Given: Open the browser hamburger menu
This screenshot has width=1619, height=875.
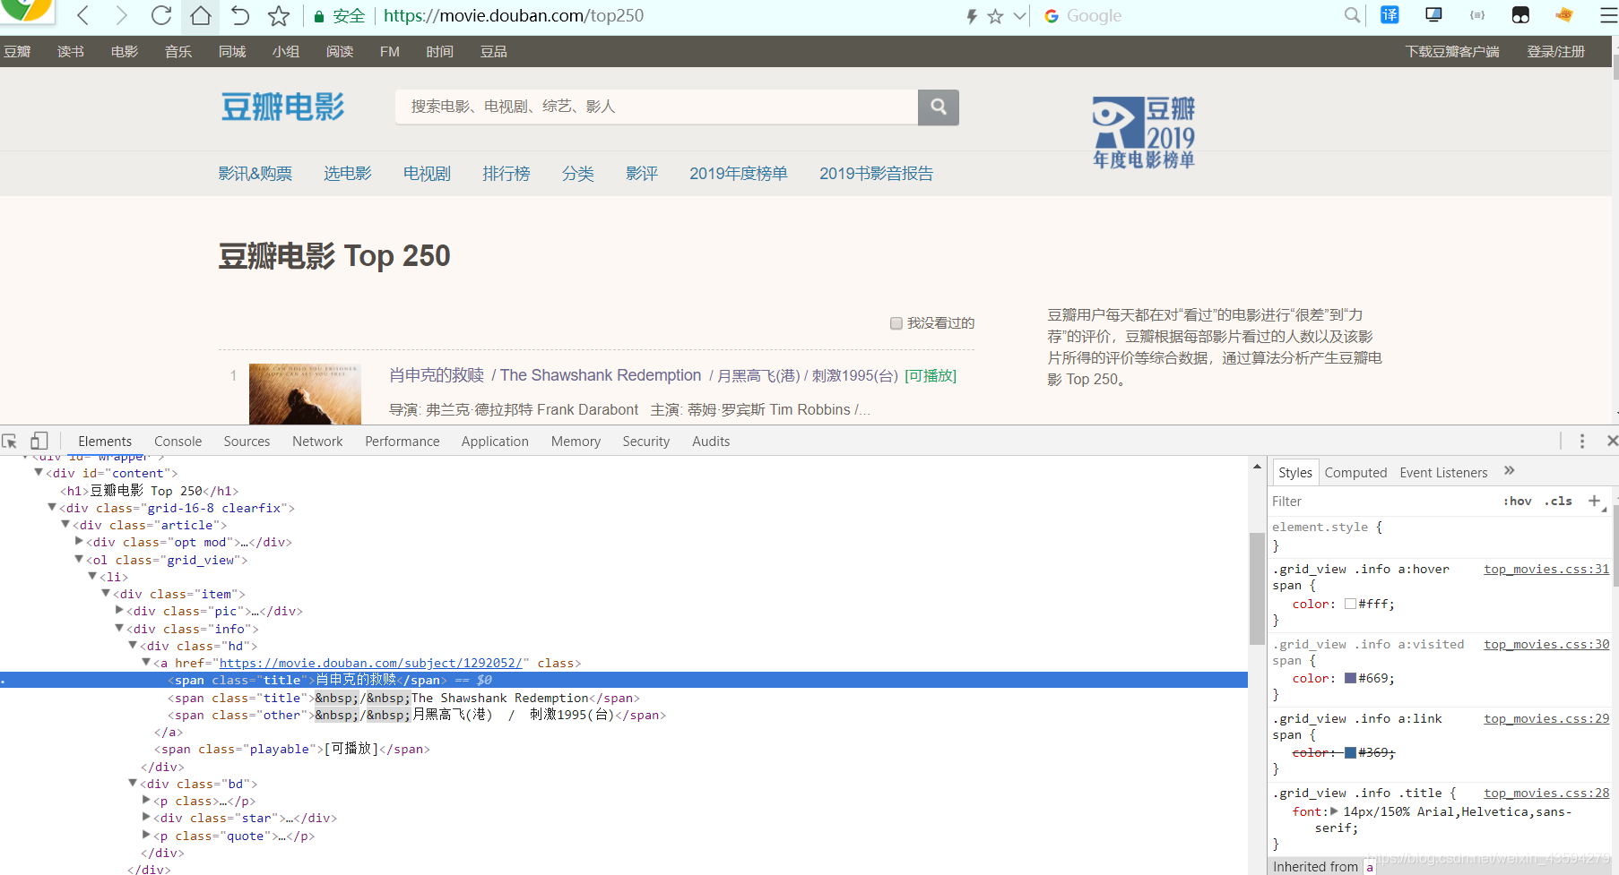Looking at the screenshot, I should 1609,15.
